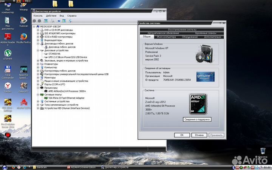Click the Print icon in Device Manager toolbar

(52, 21)
